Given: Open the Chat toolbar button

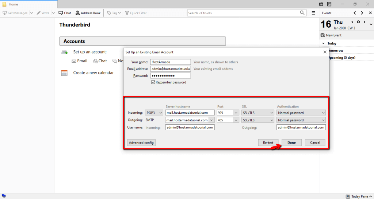Looking at the screenshot, I should [x=65, y=13].
